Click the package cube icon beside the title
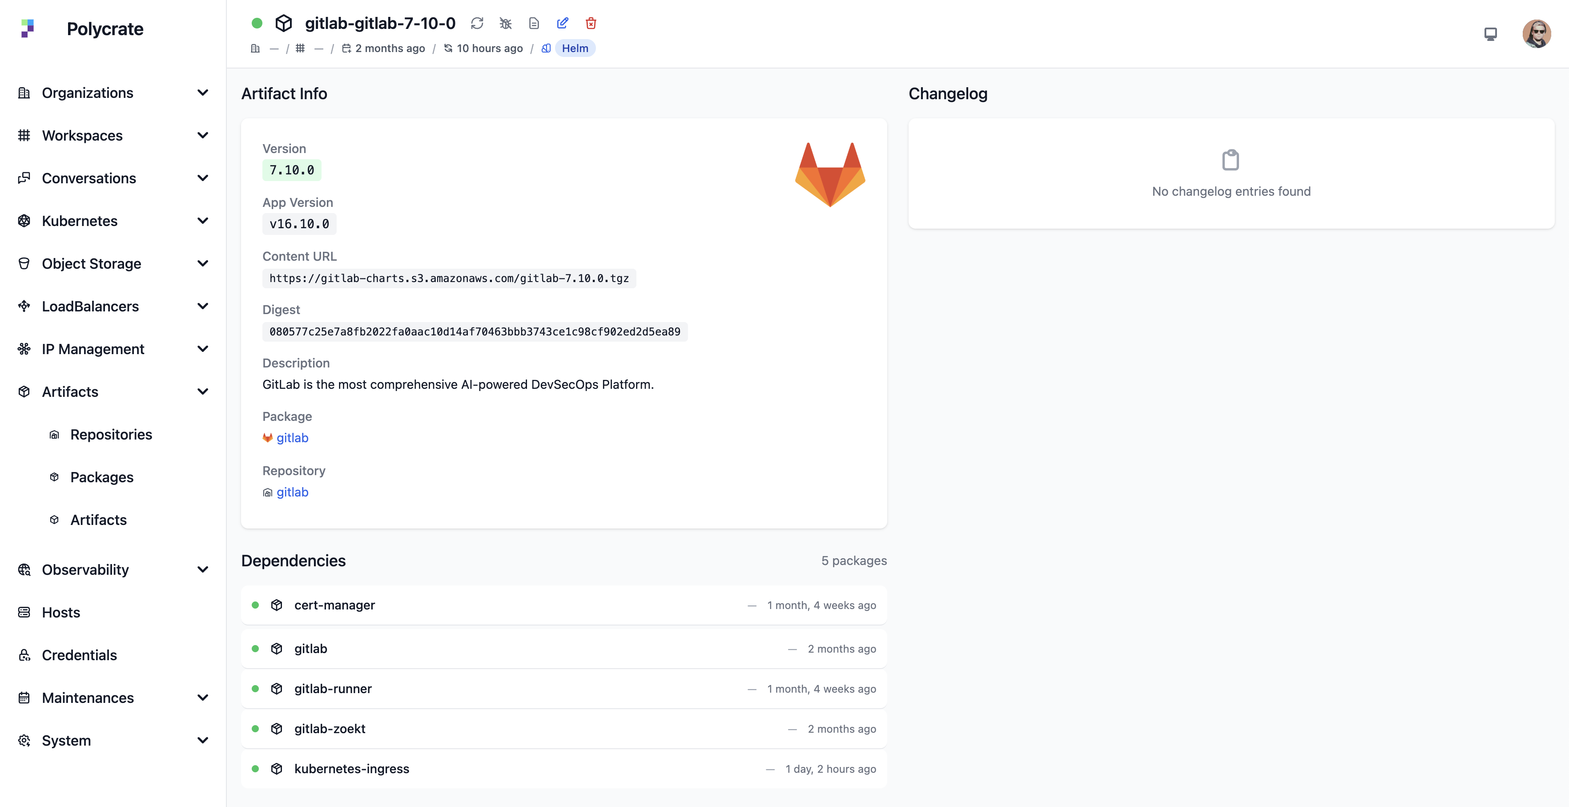 click(x=284, y=23)
